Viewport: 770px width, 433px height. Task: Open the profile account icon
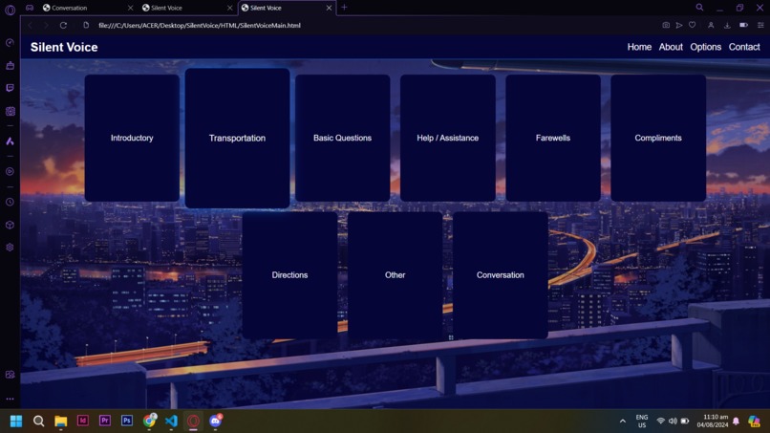click(711, 25)
